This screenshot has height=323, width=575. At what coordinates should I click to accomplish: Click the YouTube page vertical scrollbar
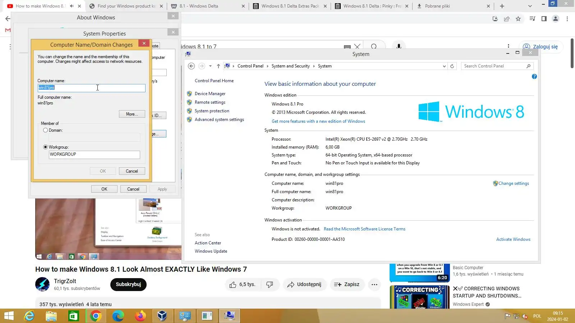click(572, 54)
